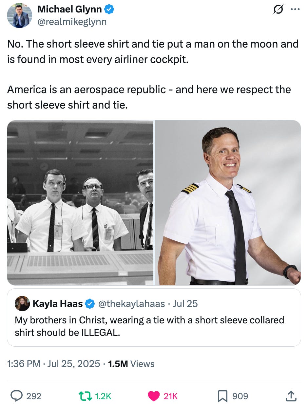The image size is (308, 408).
Task: Open the share upload icon
Action: pos(290,396)
